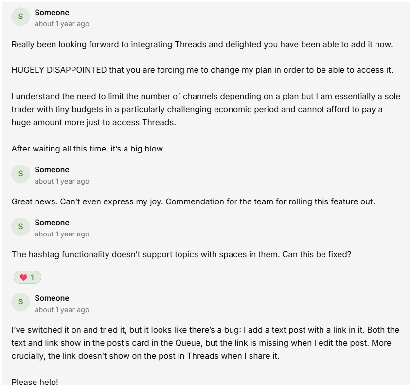Click the 'I've switched it on' bug report text
The width and height of the screenshot is (412, 385).
205,343
